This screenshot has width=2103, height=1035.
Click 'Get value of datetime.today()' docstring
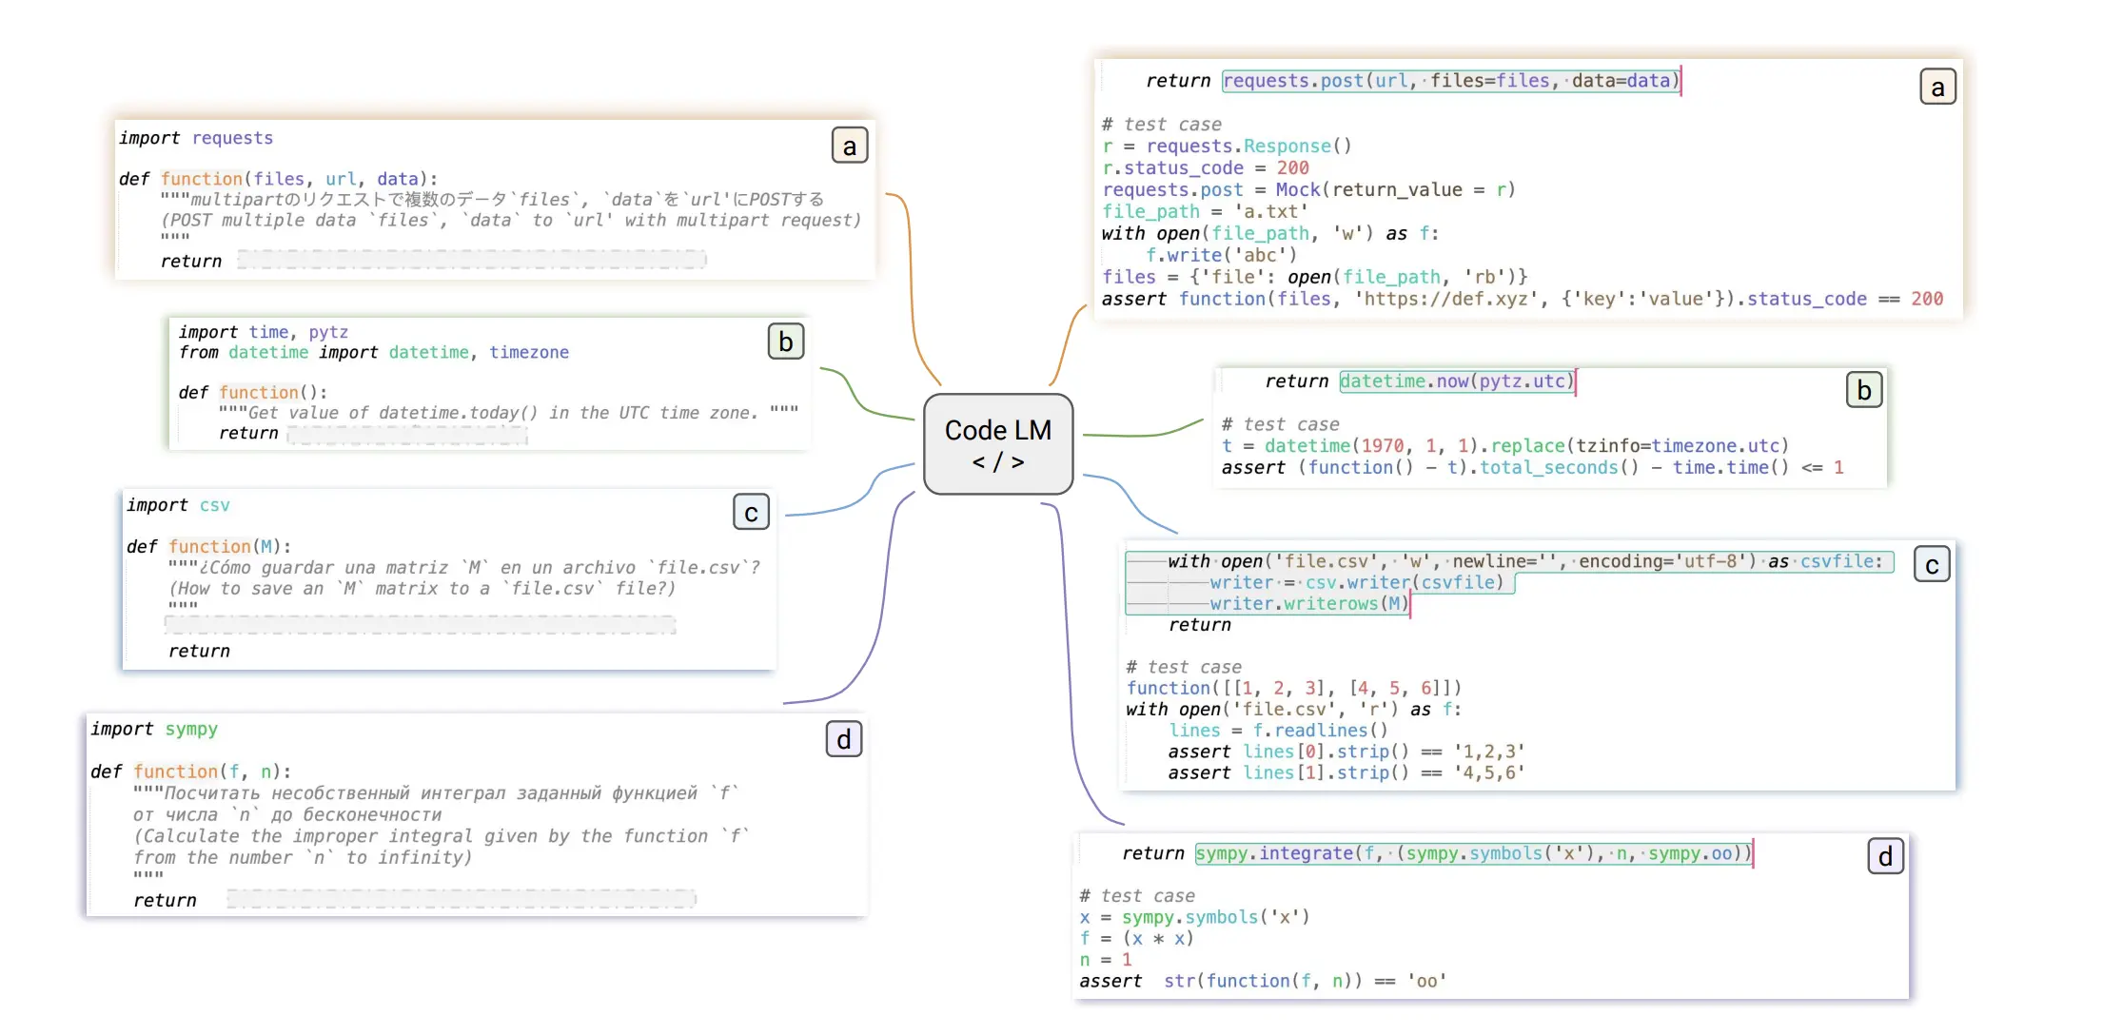tap(508, 413)
